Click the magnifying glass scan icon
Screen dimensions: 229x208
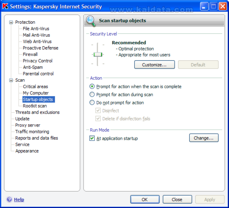[x=91, y=21]
